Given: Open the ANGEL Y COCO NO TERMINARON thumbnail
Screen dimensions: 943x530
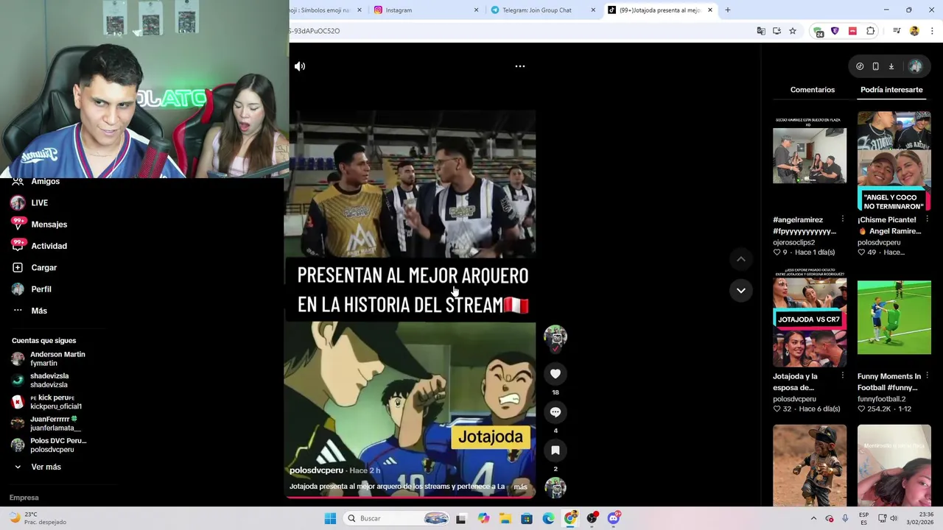Looking at the screenshot, I should [894, 161].
